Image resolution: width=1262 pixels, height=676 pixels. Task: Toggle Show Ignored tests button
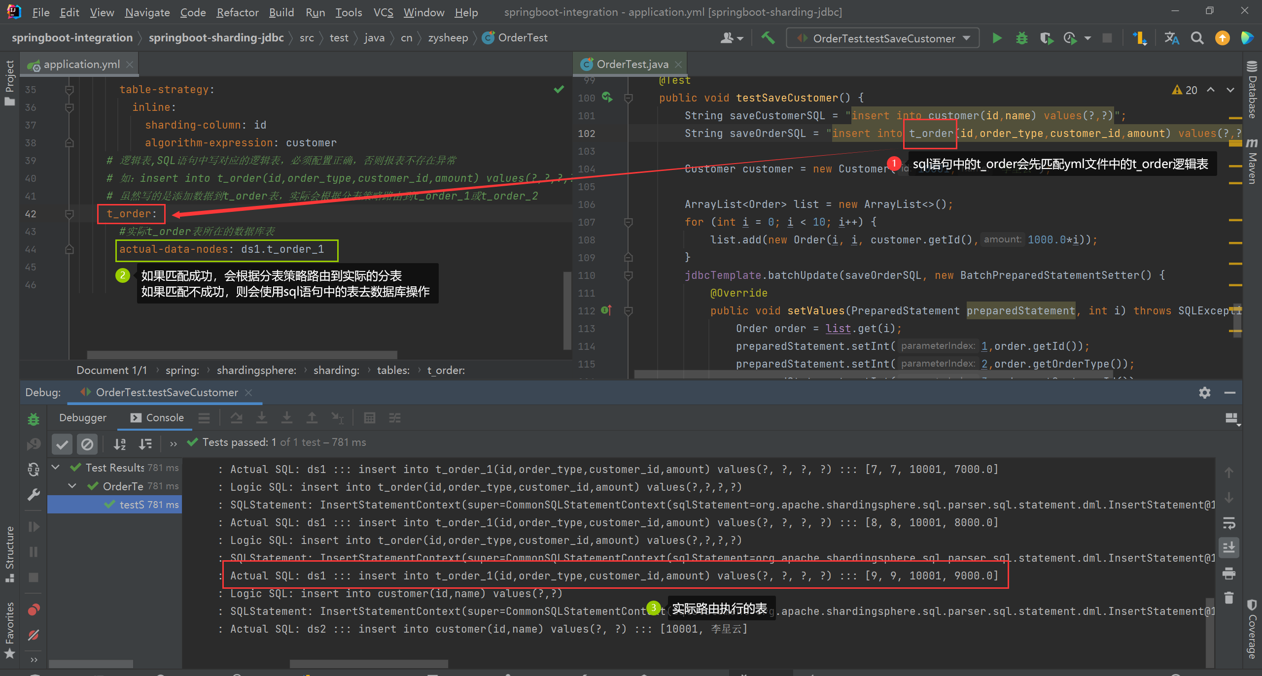(x=87, y=444)
